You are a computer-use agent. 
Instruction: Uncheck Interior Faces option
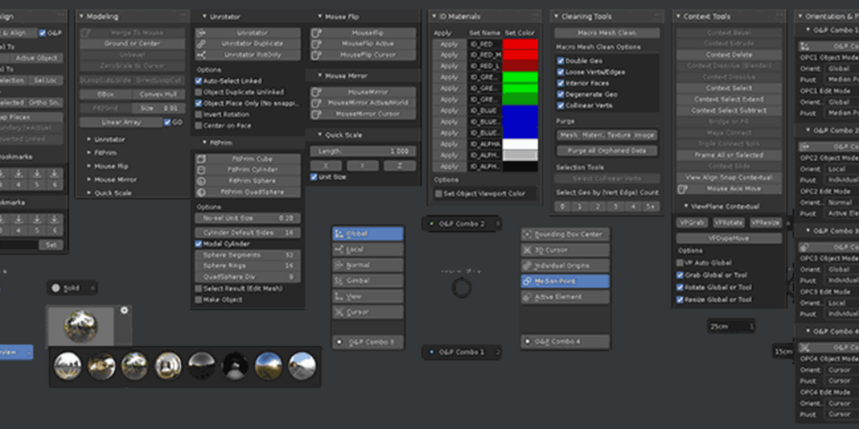pos(560,83)
